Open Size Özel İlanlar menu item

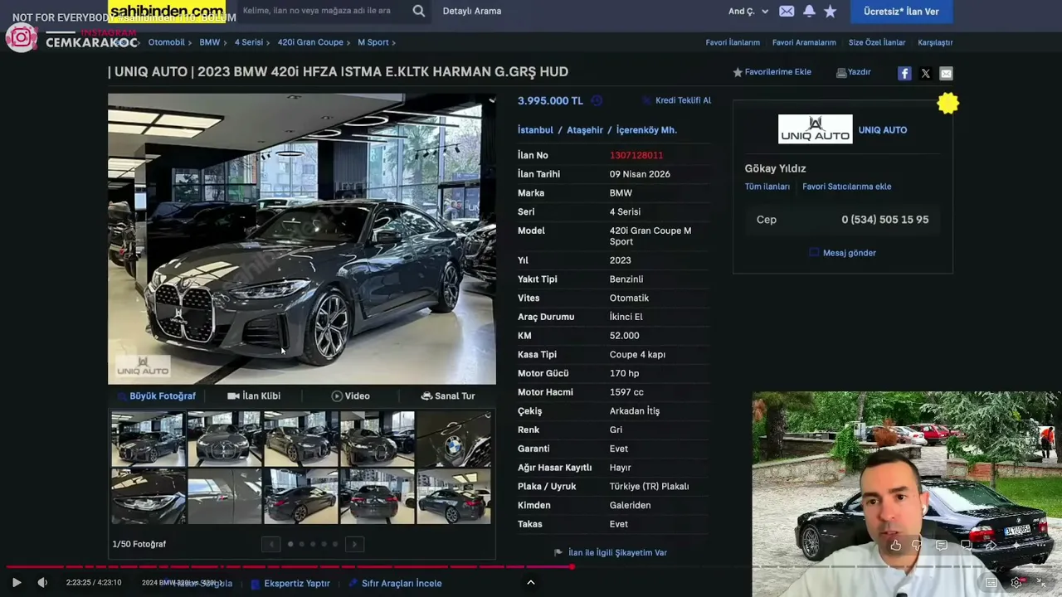pyautogui.click(x=877, y=42)
